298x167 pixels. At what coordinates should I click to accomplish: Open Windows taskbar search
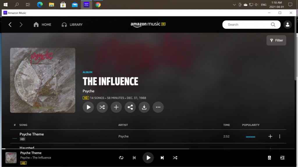(17, 5)
